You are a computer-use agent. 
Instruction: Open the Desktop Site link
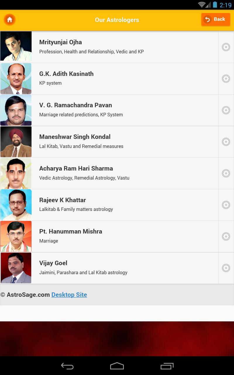tap(69, 295)
